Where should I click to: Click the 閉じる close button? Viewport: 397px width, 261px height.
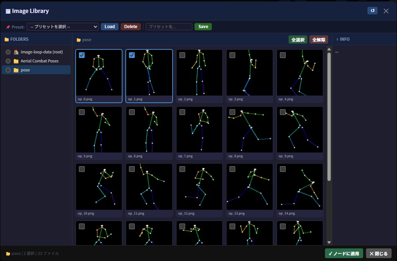point(379,253)
